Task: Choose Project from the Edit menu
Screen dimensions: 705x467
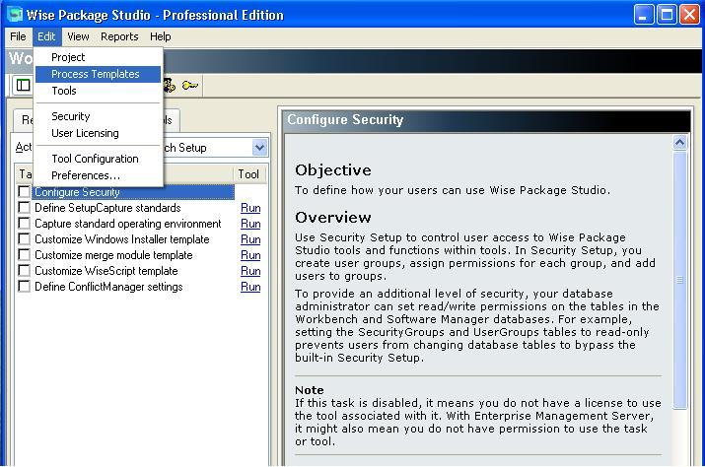Action: (x=98, y=57)
